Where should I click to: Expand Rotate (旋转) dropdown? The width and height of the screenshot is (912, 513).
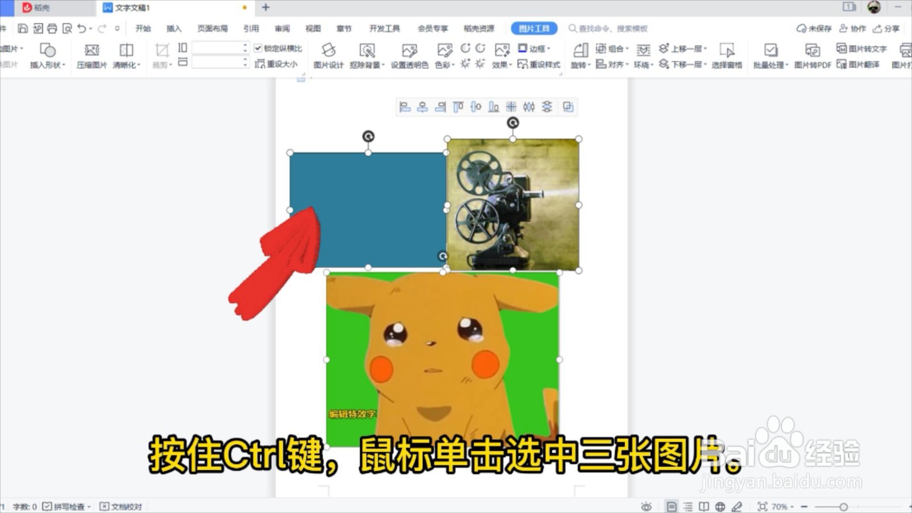(580, 64)
